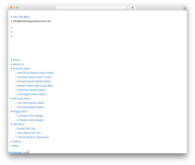
Task: Open the Home menu link
Action: 17,60
